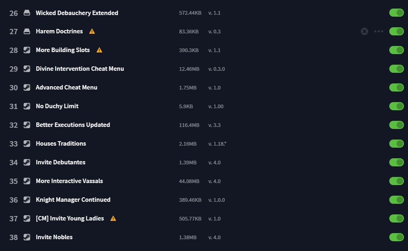This screenshot has width=408, height=251.
Task: Click the Steam icon beside Divine Intervention Cheat Menu
Action: 27,69
